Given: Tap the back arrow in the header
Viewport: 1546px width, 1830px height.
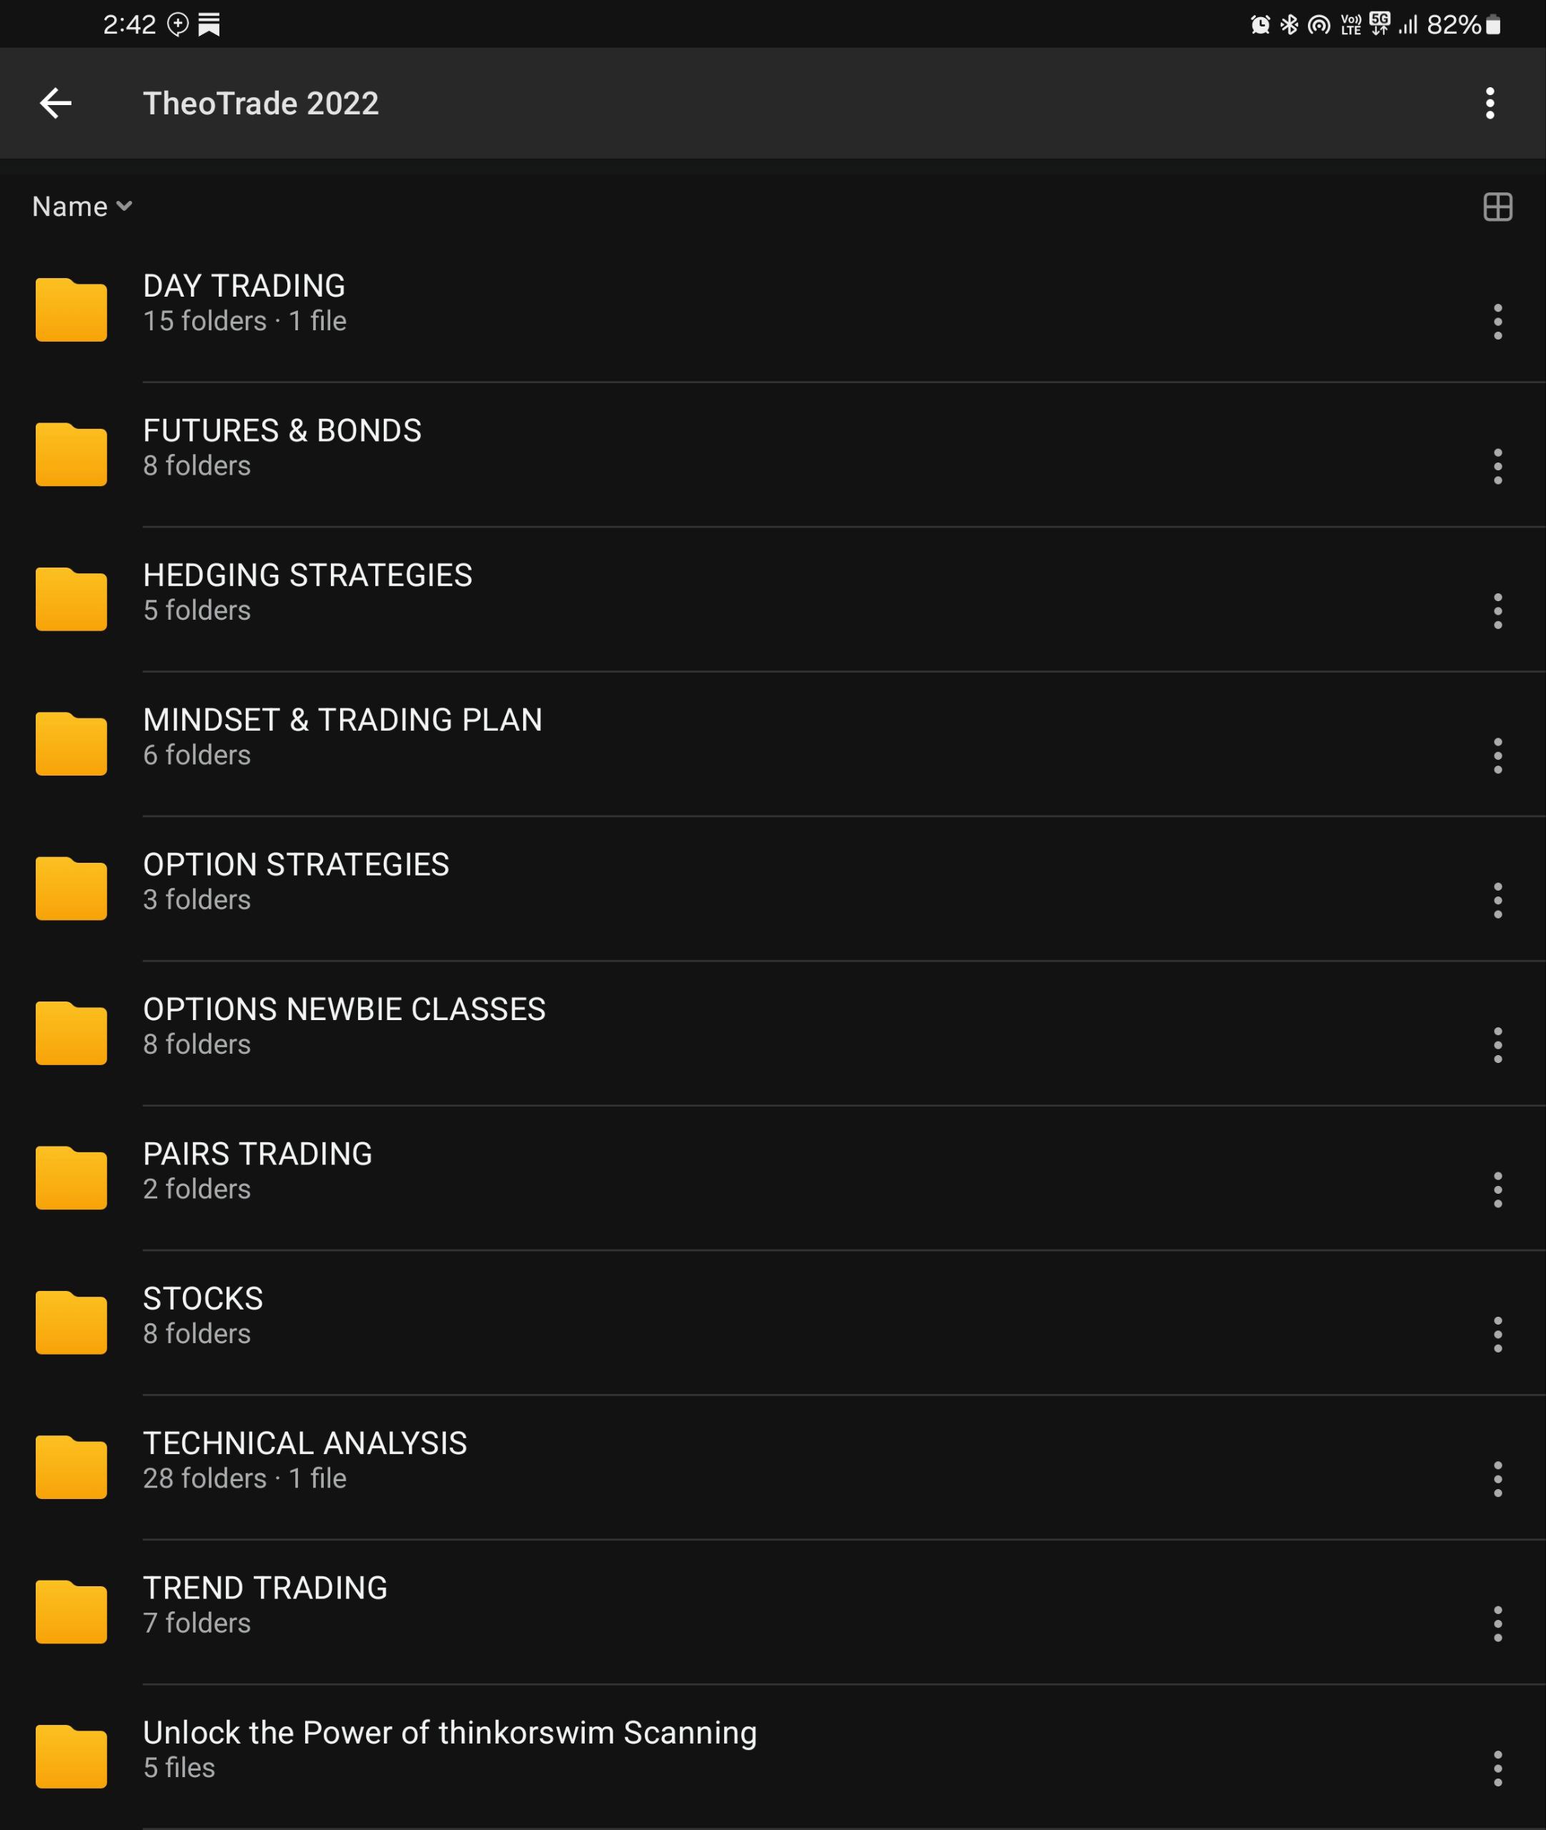Looking at the screenshot, I should point(56,104).
